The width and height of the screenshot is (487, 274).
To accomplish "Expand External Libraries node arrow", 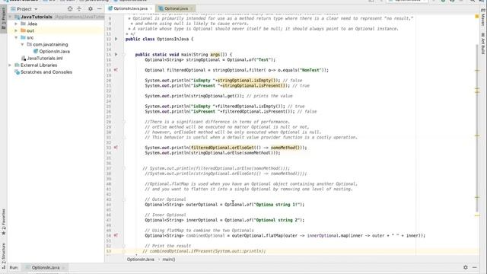I will point(10,65).
